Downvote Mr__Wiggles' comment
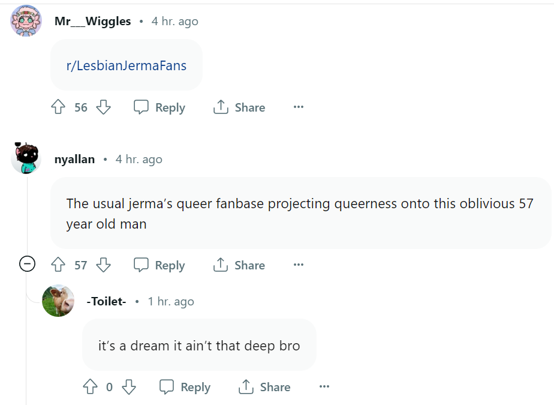This screenshot has height=405, width=554. 104,107
